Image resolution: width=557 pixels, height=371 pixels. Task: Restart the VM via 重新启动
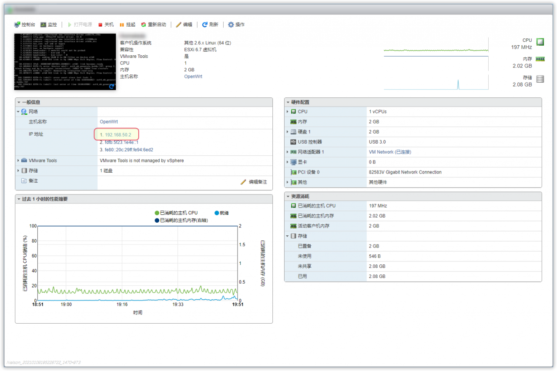(x=153, y=25)
